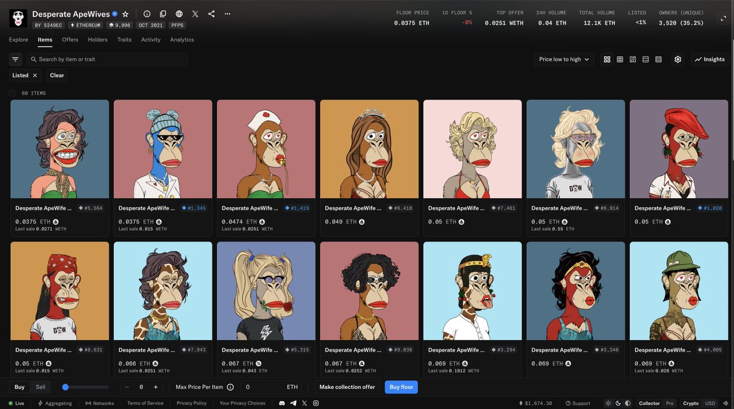
Task: Toggle to Buy mode
Action: 20,387
